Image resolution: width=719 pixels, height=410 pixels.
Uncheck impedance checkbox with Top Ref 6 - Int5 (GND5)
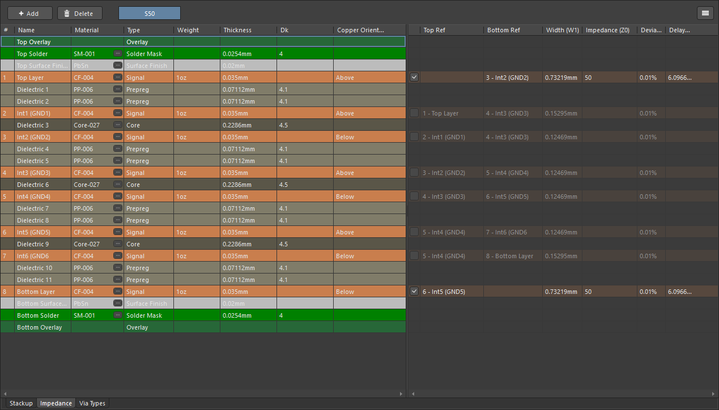click(x=414, y=292)
